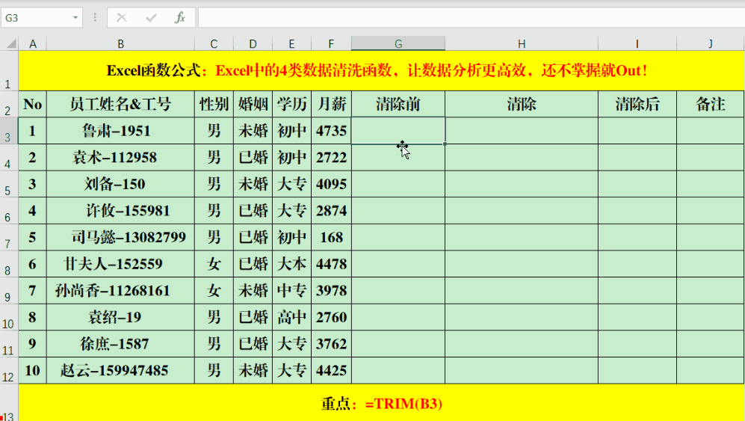Click the Name Box showing G3

click(x=36, y=18)
